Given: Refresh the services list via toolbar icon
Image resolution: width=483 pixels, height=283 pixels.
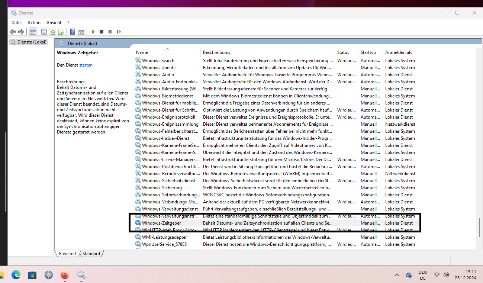Looking at the screenshot, I should [x=53, y=32].
